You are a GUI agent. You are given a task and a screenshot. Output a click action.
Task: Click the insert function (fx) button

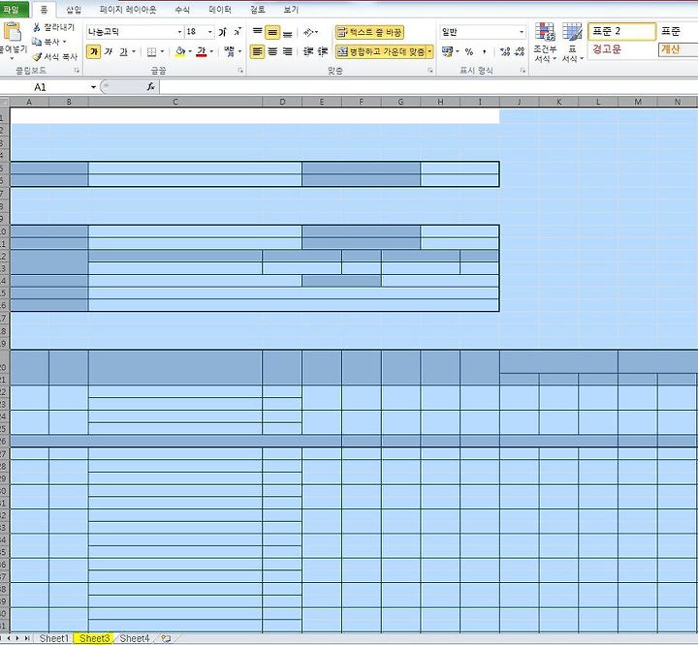151,87
